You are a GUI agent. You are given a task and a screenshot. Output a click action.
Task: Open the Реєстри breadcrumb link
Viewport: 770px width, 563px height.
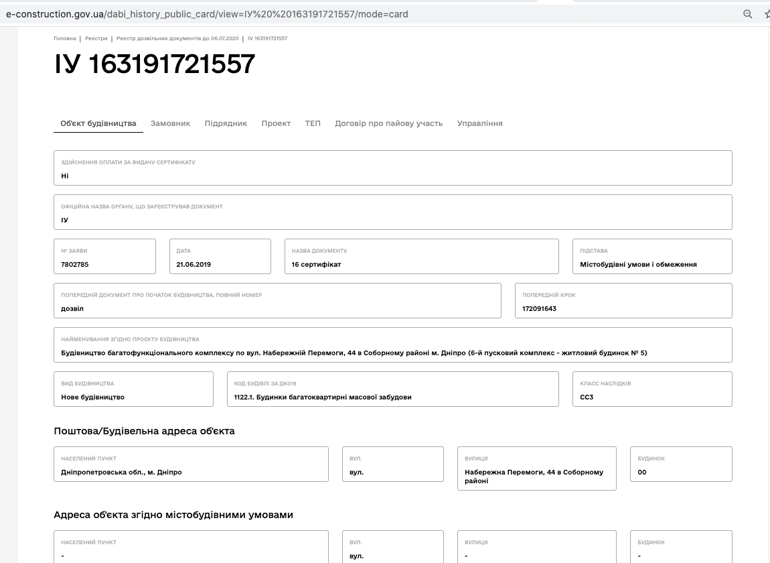click(96, 38)
